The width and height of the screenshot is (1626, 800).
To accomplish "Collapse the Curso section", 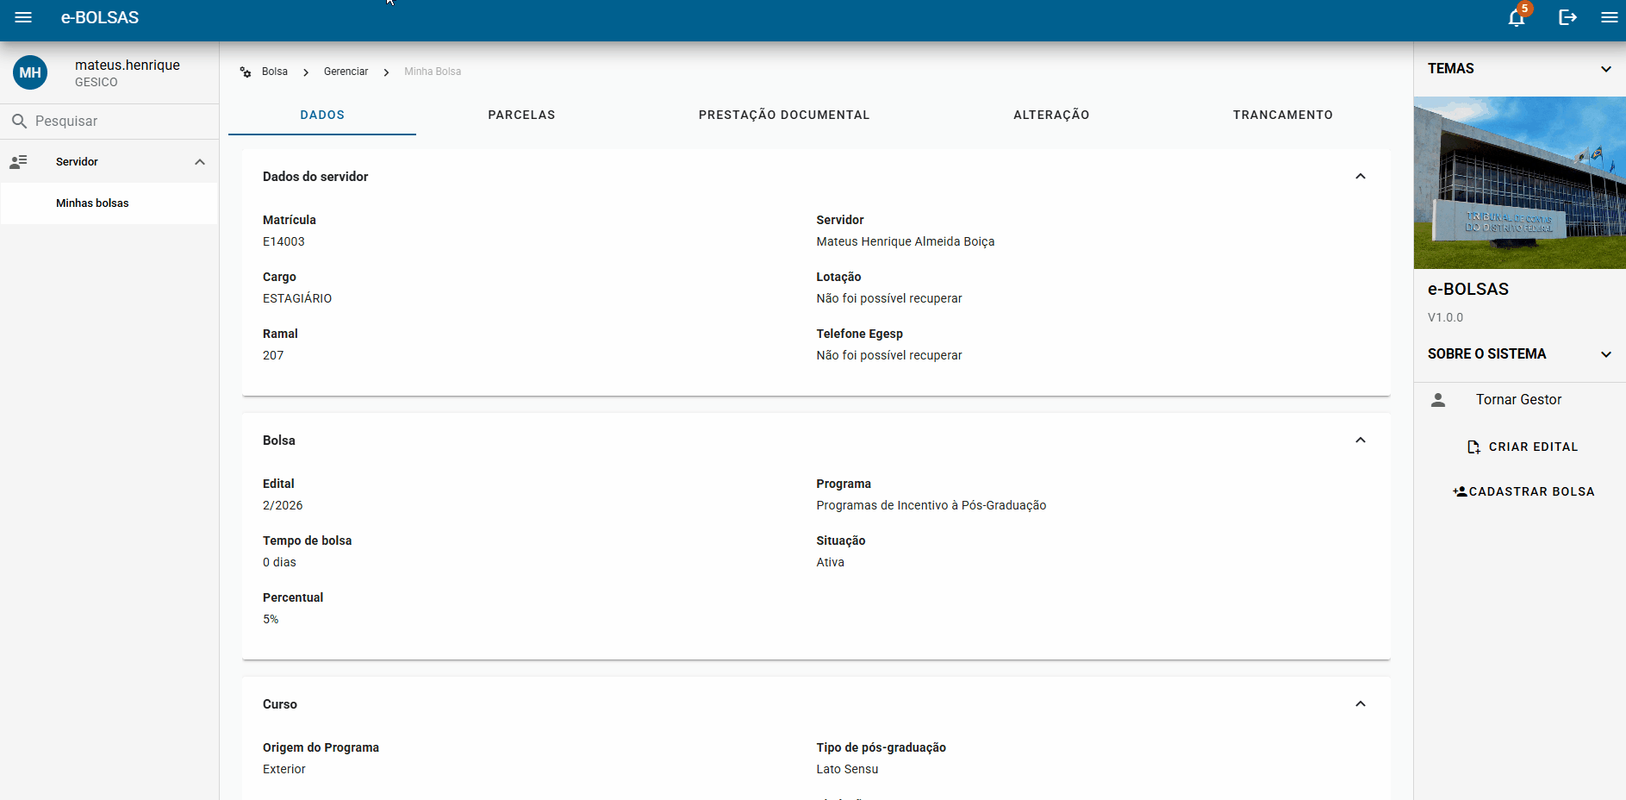I will pos(1361,704).
